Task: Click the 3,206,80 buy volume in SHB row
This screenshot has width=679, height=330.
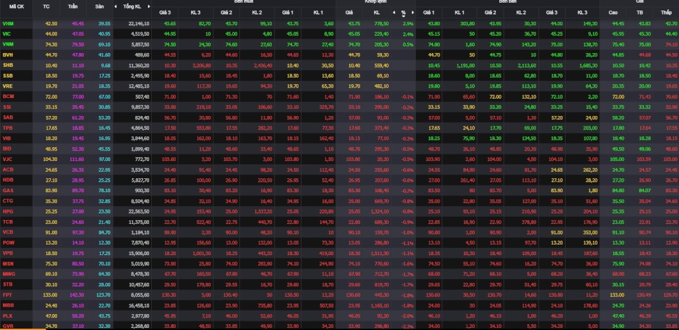Action: 202,66
